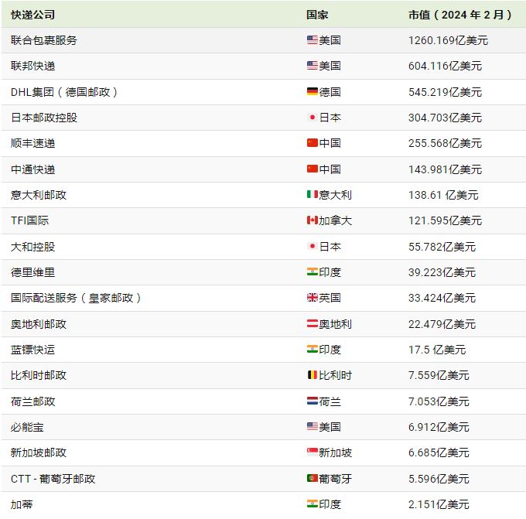Click market value 2.151亿美元
526x519 pixels.
[439, 504]
